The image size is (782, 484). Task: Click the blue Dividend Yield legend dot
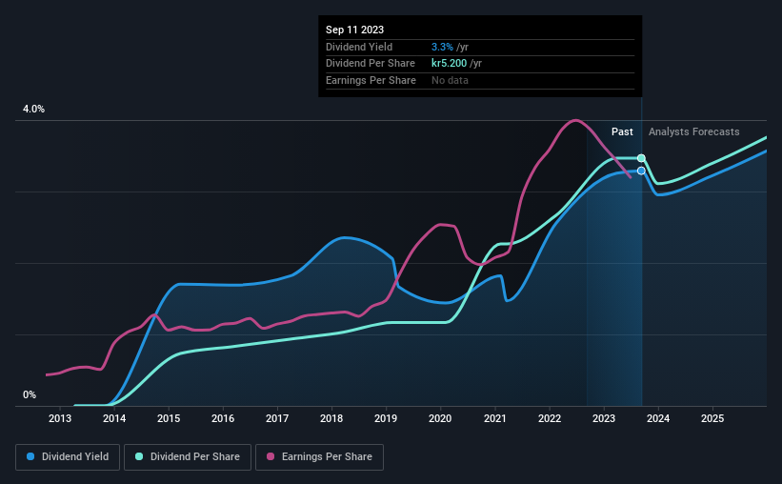click(30, 456)
